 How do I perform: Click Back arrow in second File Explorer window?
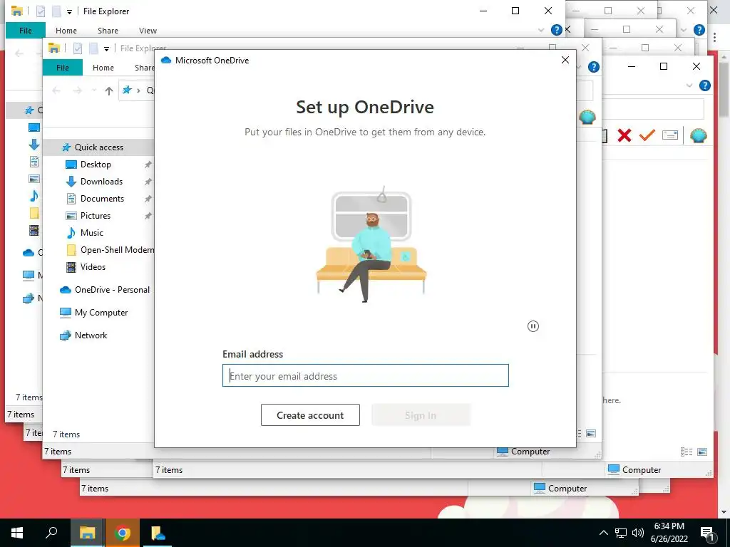pyautogui.click(x=56, y=90)
